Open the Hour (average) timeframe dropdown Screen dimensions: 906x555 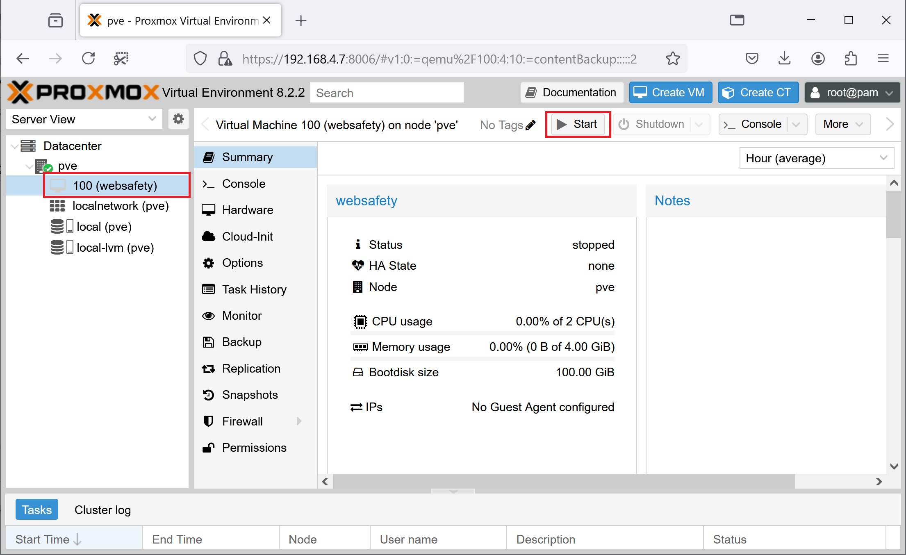coord(817,158)
